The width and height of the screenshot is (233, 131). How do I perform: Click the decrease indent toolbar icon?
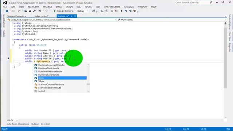coord(102,11)
